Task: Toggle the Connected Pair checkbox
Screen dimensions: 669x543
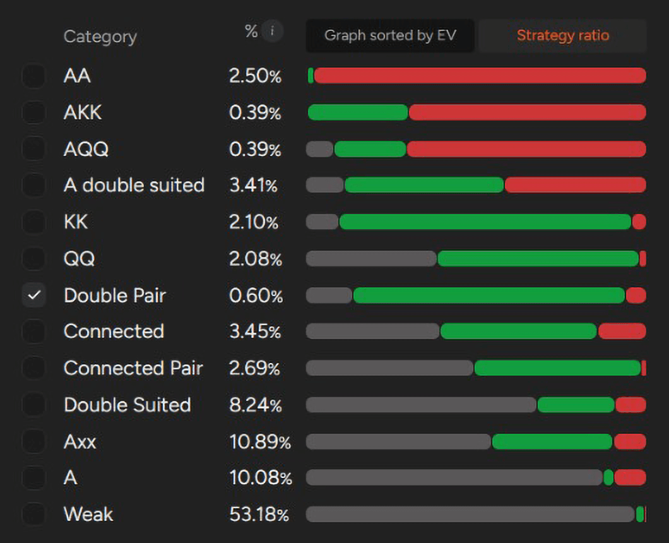Action: [33, 368]
